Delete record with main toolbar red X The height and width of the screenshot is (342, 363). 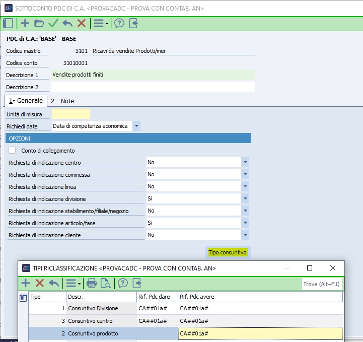(x=82, y=23)
